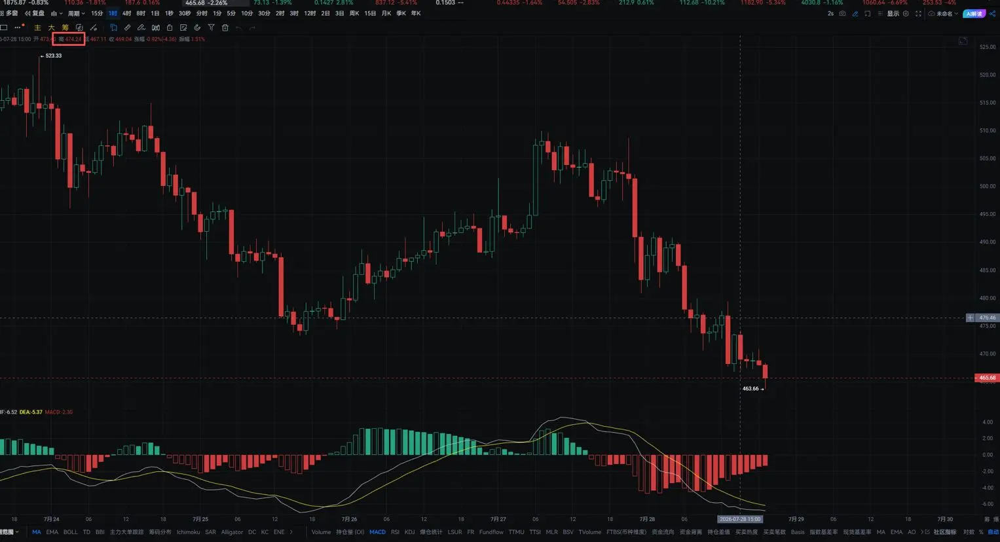Enable the Fundflow sub-indicator

pyautogui.click(x=491, y=532)
